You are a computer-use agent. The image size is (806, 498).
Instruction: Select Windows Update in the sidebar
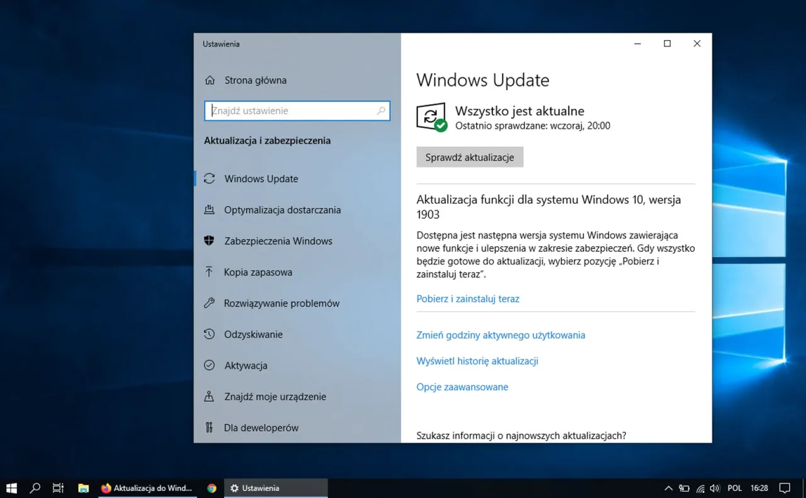pos(261,178)
